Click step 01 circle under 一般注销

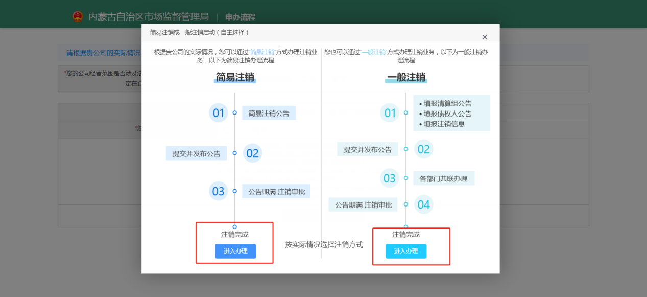tap(390, 113)
